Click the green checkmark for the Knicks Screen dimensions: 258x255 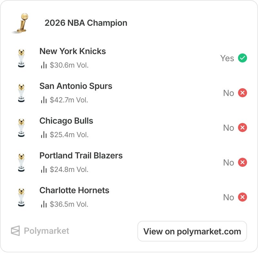point(243,58)
